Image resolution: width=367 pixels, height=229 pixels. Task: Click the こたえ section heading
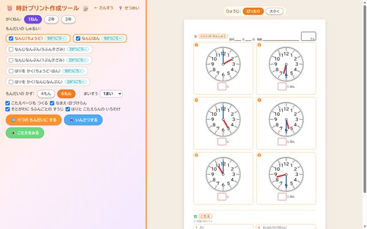(x=206, y=216)
